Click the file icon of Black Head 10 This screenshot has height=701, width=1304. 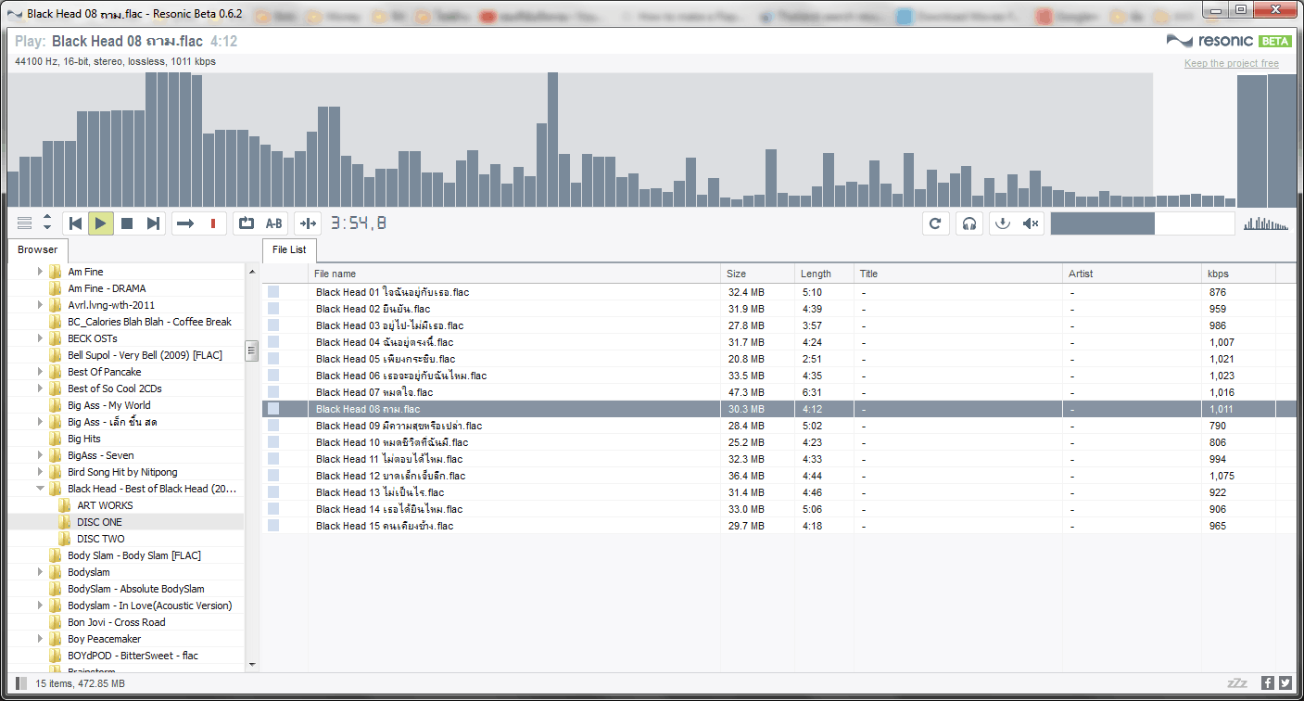[x=273, y=442]
